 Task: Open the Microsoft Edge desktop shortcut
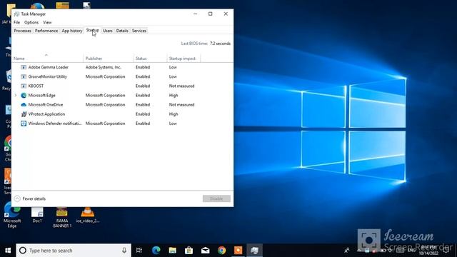click(x=12, y=216)
